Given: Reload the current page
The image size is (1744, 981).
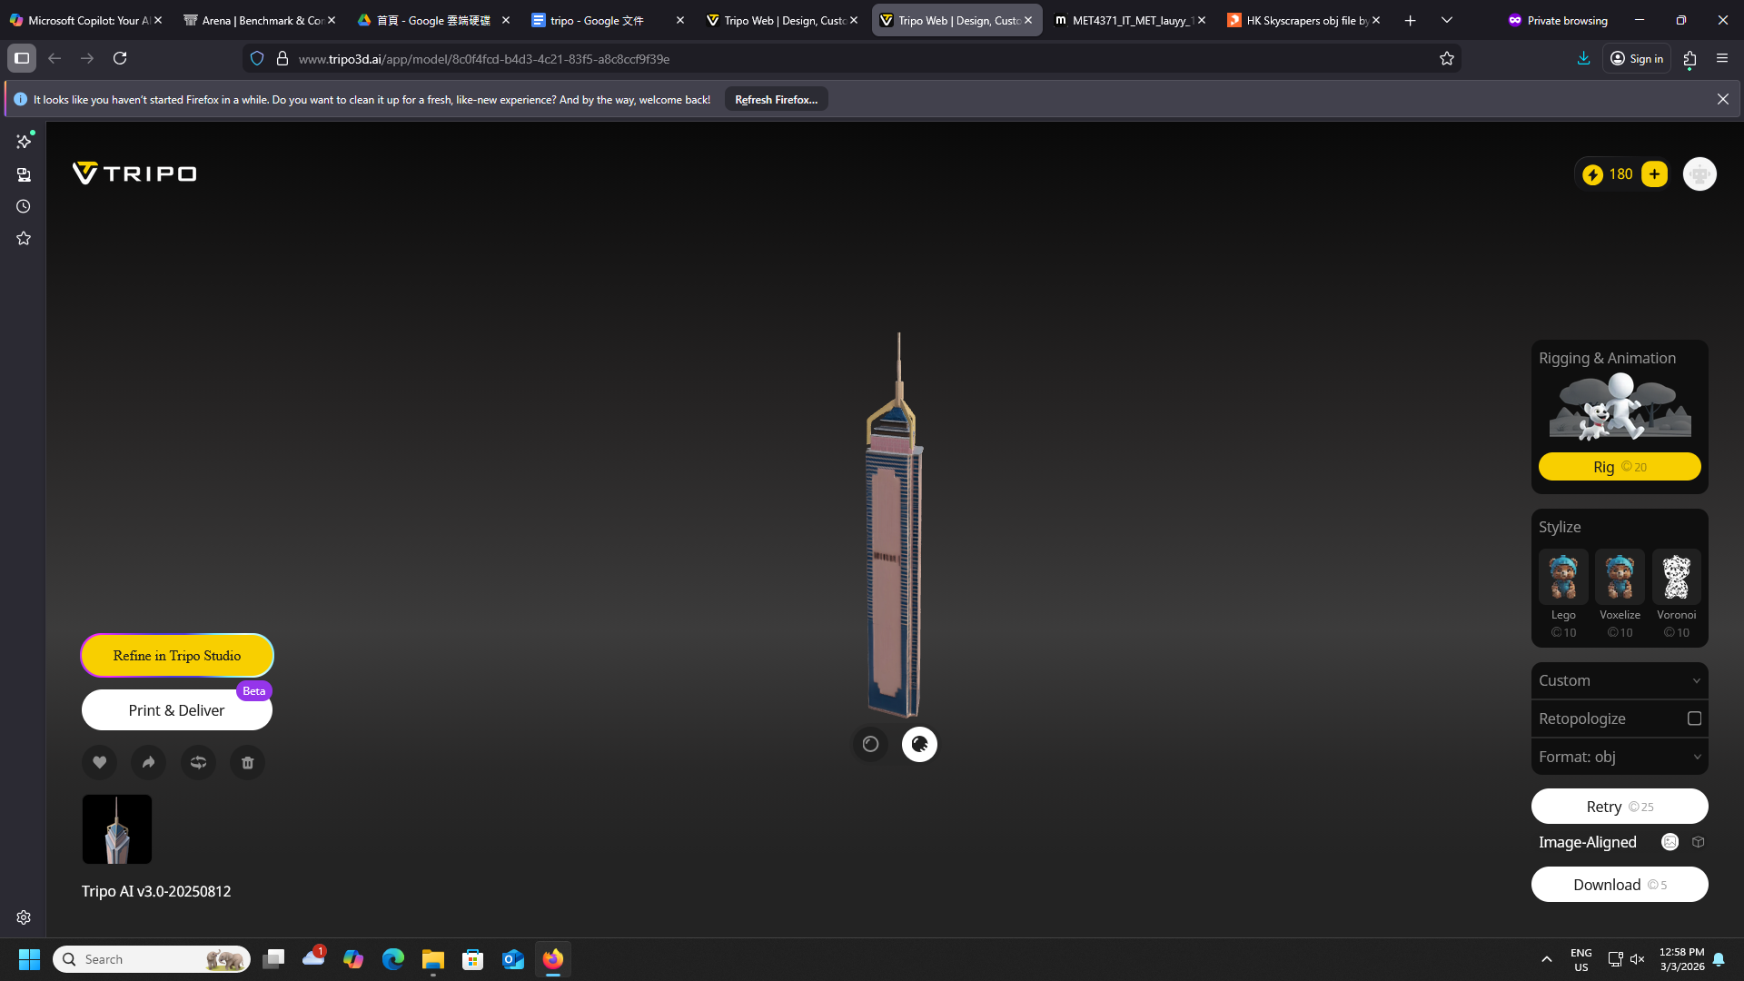Looking at the screenshot, I should coord(120,59).
